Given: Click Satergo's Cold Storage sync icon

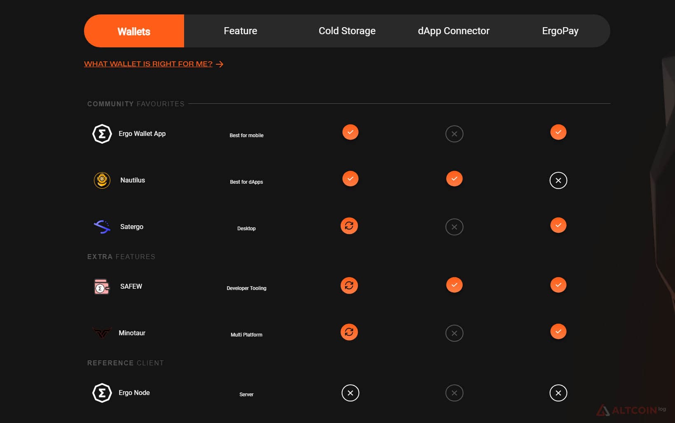Looking at the screenshot, I should [349, 226].
